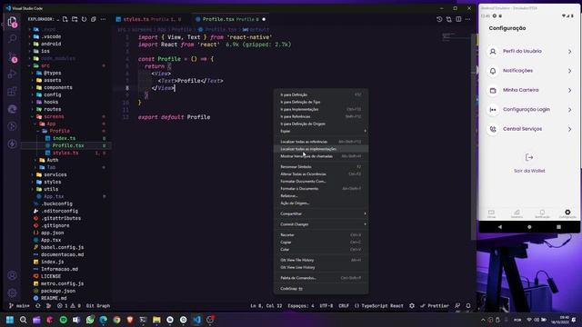
Task: Open the Manage gear in the activity bar
Action: coord(12,292)
